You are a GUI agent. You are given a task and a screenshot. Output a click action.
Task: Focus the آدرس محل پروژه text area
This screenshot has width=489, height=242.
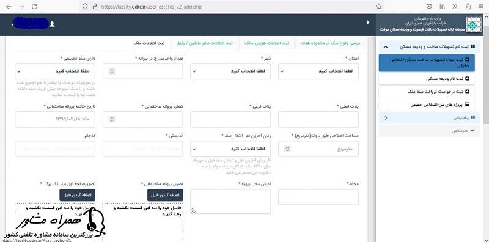point(230,202)
